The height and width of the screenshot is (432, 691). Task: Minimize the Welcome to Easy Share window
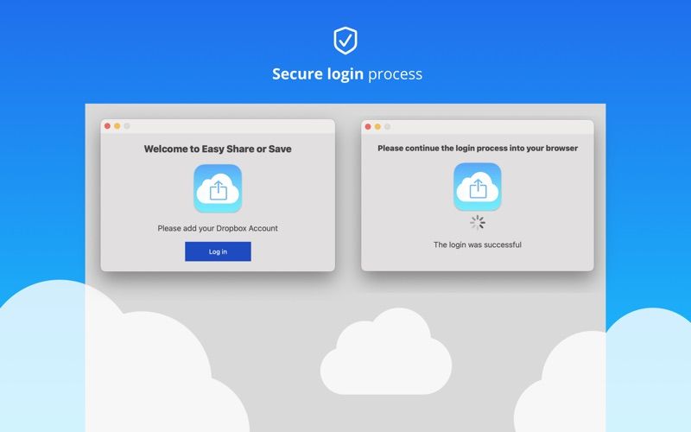pyautogui.click(x=117, y=126)
